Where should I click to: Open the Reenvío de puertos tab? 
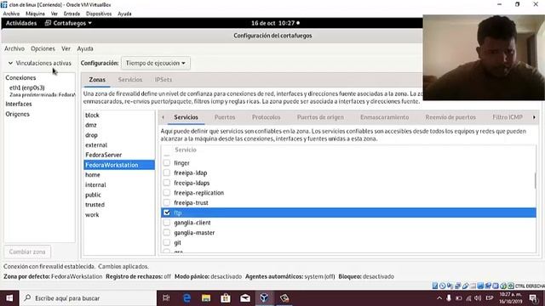coord(450,117)
